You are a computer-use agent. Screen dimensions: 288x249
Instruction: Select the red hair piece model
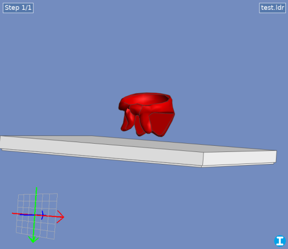point(146,115)
